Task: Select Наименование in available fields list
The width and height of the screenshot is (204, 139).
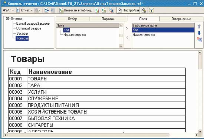Action: click(x=75, y=35)
